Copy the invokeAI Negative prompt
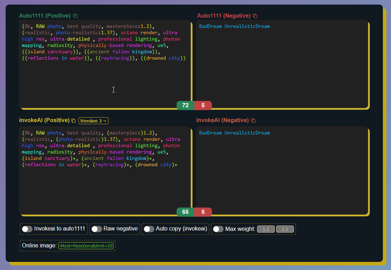The width and height of the screenshot is (391, 270). (x=253, y=121)
